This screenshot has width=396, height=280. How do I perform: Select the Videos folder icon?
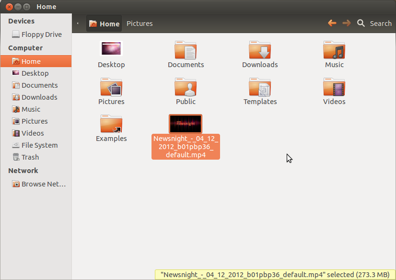pyautogui.click(x=334, y=87)
